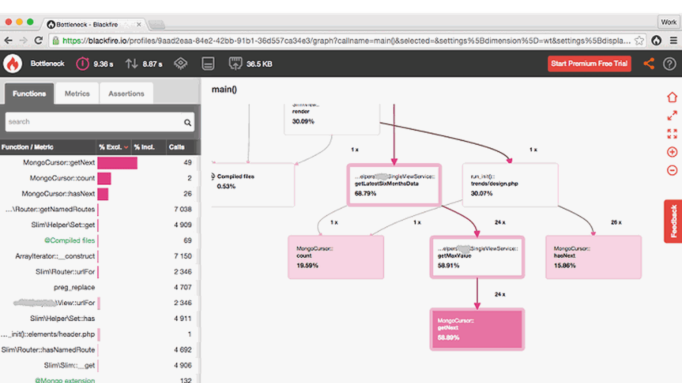Reset graph with home icon

672,97
